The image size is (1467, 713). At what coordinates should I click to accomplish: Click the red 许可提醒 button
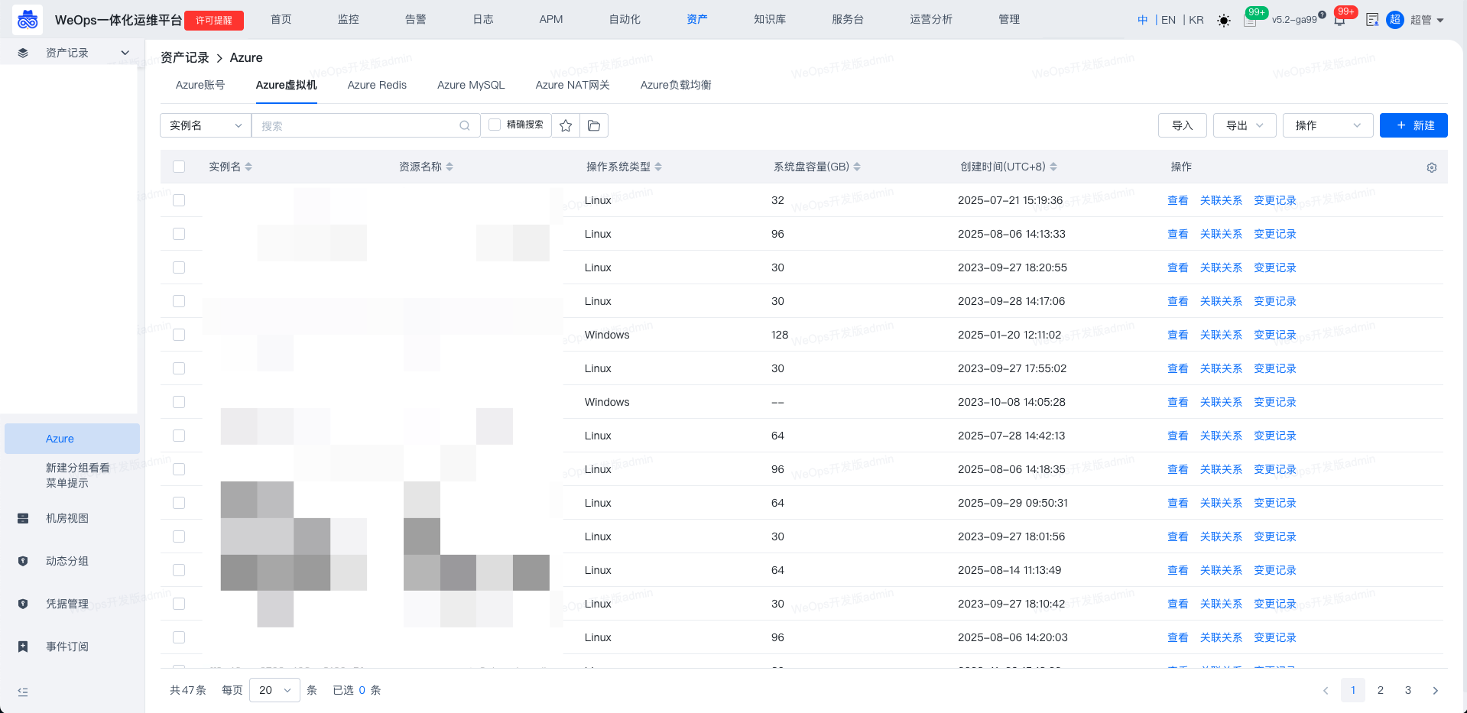(x=214, y=21)
